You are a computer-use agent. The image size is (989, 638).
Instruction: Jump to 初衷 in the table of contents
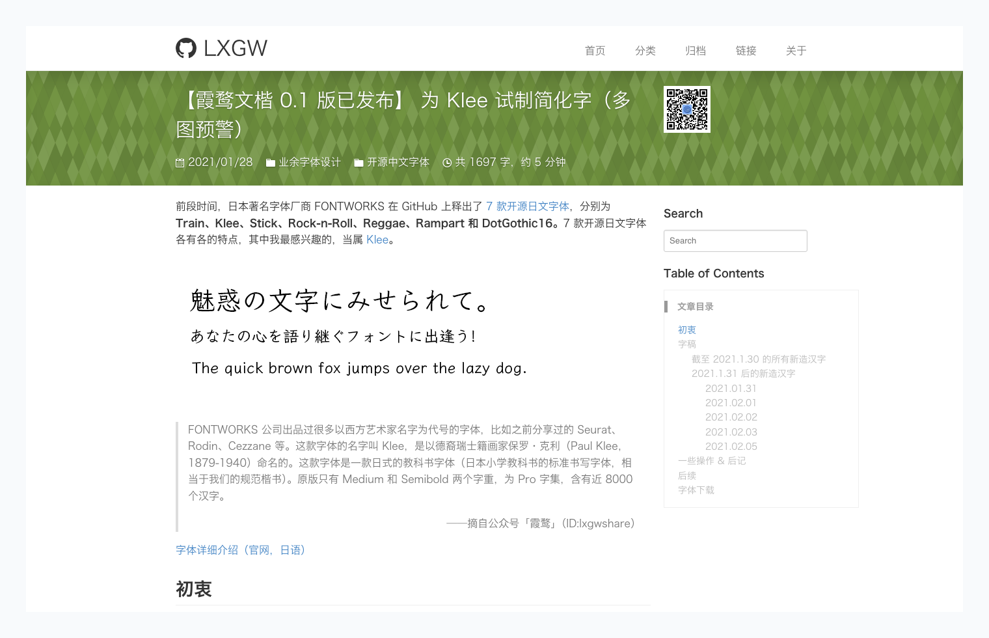click(x=687, y=330)
